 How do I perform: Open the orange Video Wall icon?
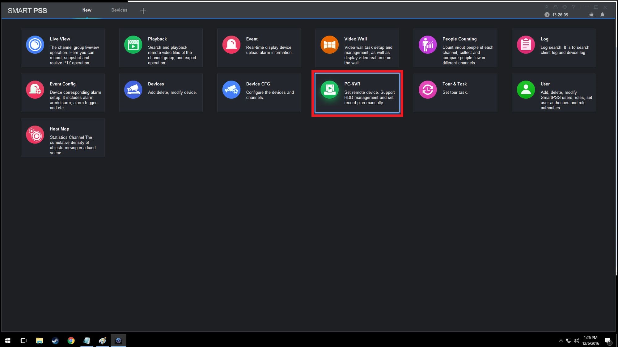pyautogui.click(x=329, y=45)
